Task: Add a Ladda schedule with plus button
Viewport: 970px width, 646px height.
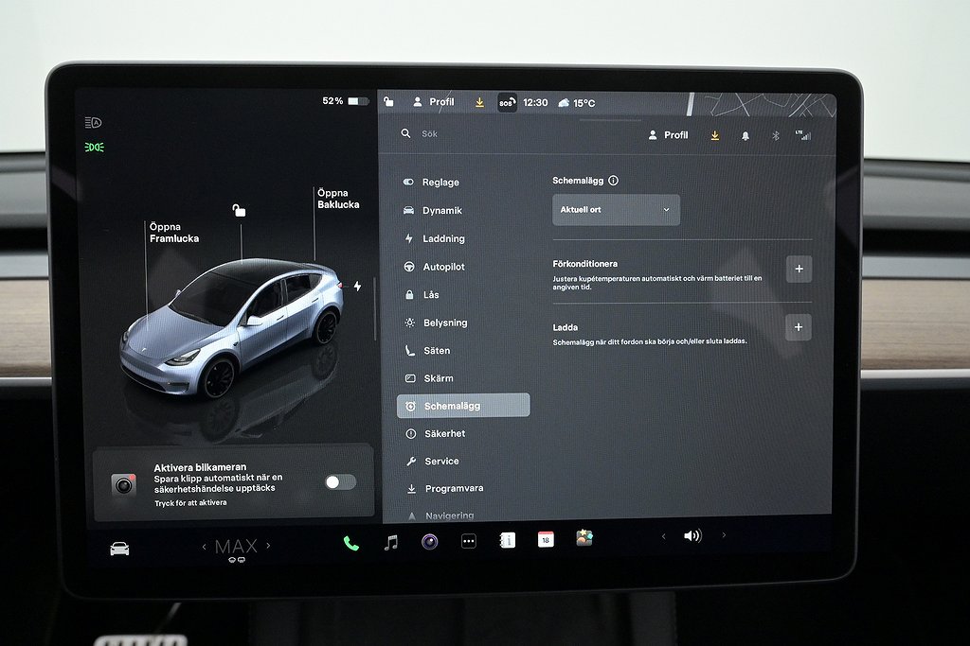Action: [x=799, y=327]
